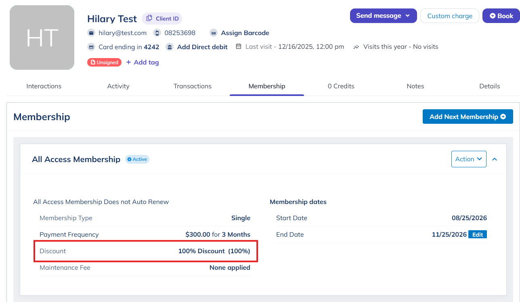Click the bank icon for Direct debit
Viewport: 520px width, 302px height.
(x=170, y=47)
